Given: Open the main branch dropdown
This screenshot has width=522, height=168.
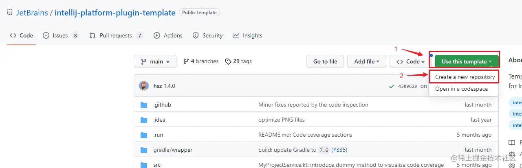Looking at the screenshot, I should click(155, 61).
